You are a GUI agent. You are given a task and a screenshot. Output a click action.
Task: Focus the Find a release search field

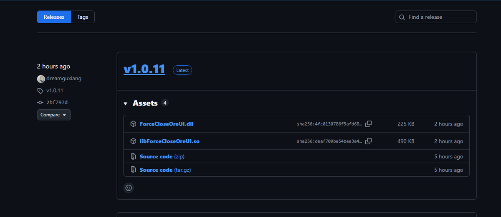(436, 17)
